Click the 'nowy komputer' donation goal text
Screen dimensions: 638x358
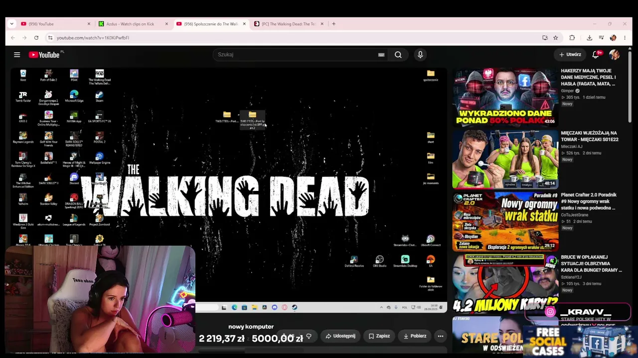click(x=251, y=327)
